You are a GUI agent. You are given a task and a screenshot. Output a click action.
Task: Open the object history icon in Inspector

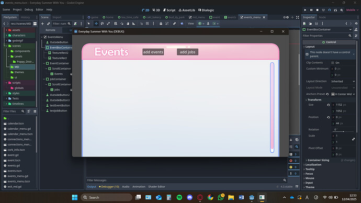point(356,24)
